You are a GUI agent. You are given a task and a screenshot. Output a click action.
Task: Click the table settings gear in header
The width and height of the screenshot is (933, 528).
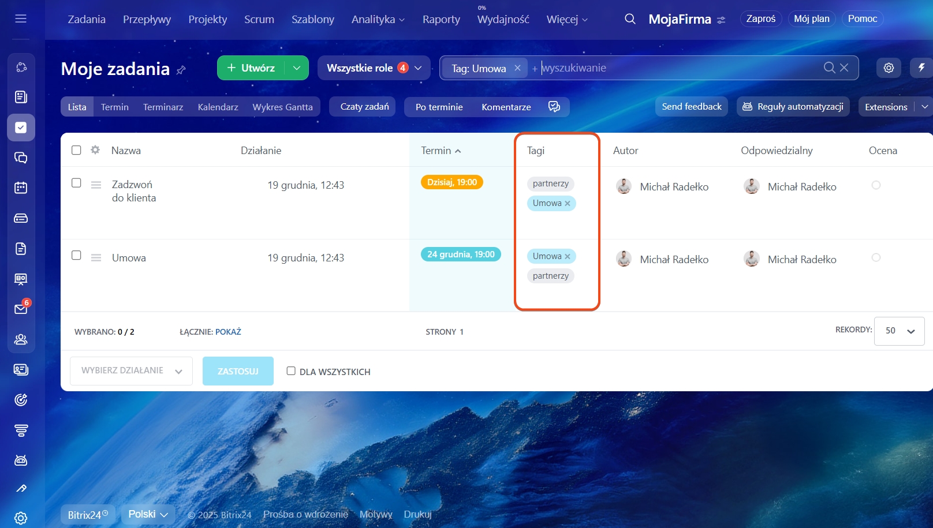95,150
